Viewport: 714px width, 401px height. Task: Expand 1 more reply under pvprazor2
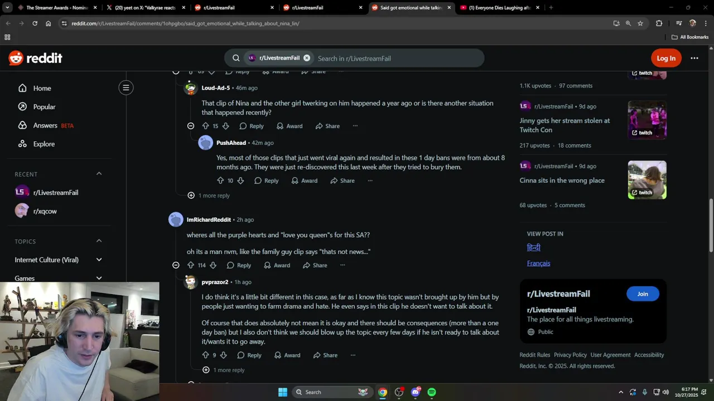click(224, 370)
